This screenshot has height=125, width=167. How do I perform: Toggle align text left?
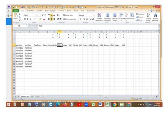tap(49, 19)
